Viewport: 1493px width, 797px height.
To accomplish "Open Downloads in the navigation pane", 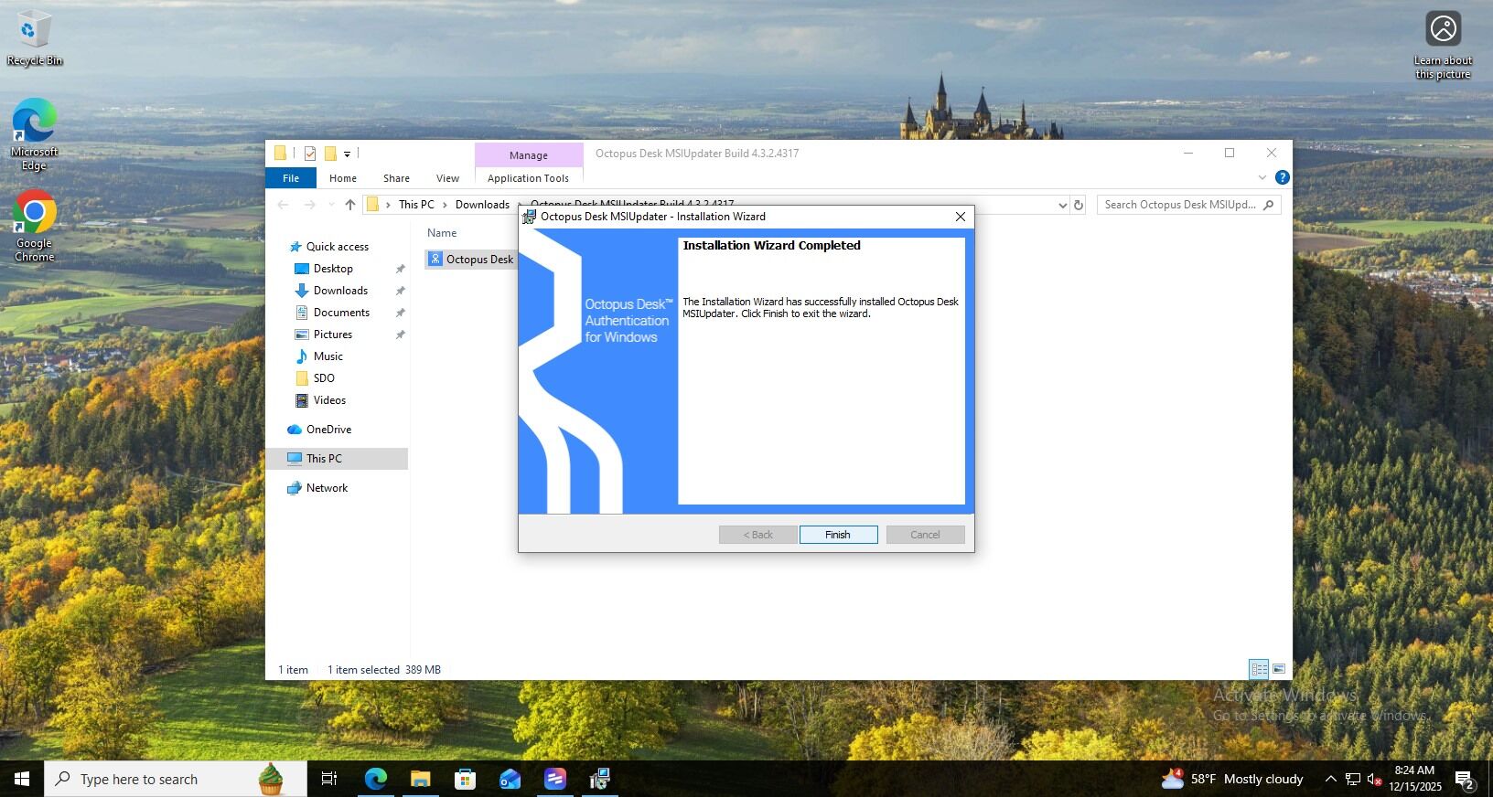I will click(340, 291).
